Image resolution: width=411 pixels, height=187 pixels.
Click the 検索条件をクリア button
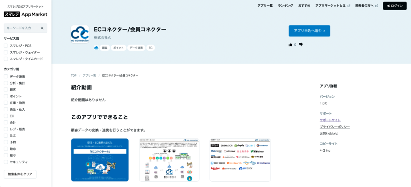click(20, 174)
